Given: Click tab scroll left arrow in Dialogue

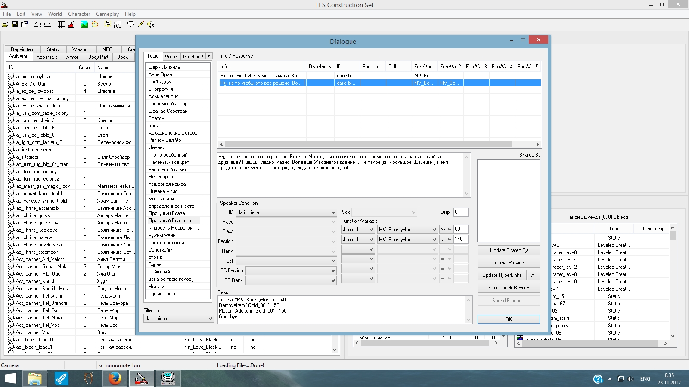Looking at the screenshot, I should click(202, 56).
